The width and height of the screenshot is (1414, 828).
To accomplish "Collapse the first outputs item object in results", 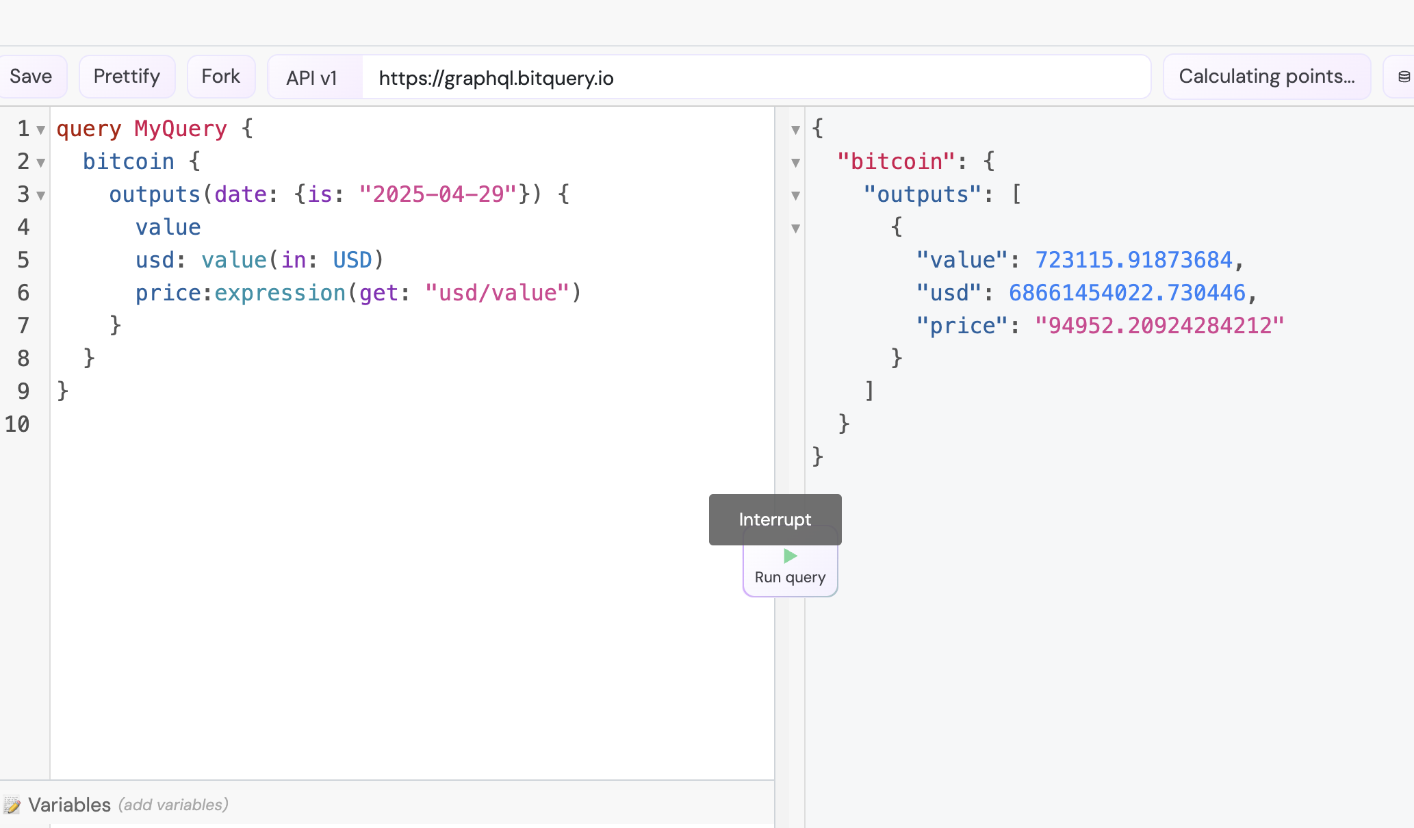I will 795,229.
